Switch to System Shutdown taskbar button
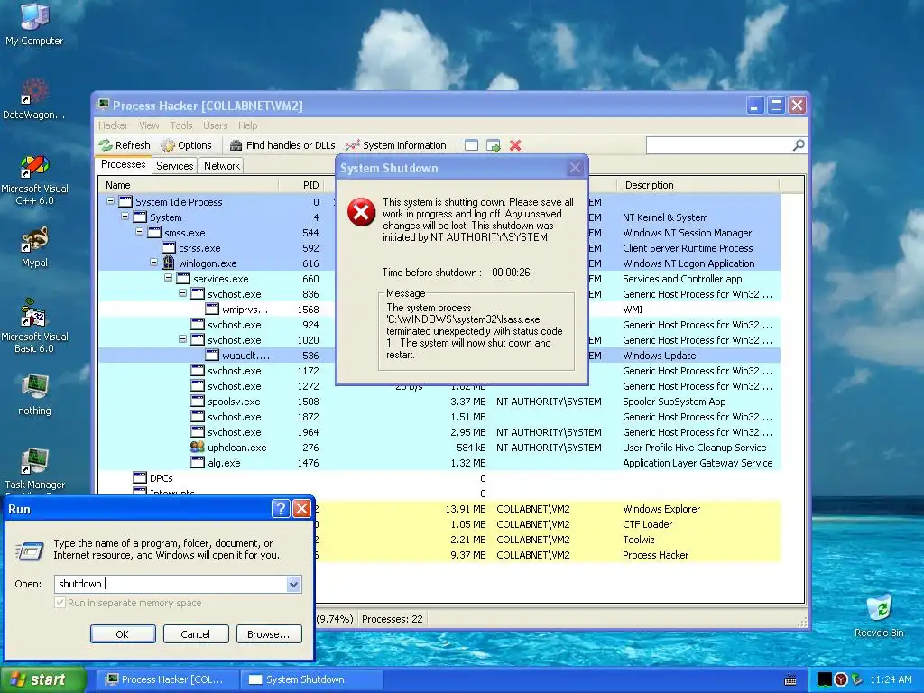The width and height of the screenshot is (924, 693). [312, 679]
